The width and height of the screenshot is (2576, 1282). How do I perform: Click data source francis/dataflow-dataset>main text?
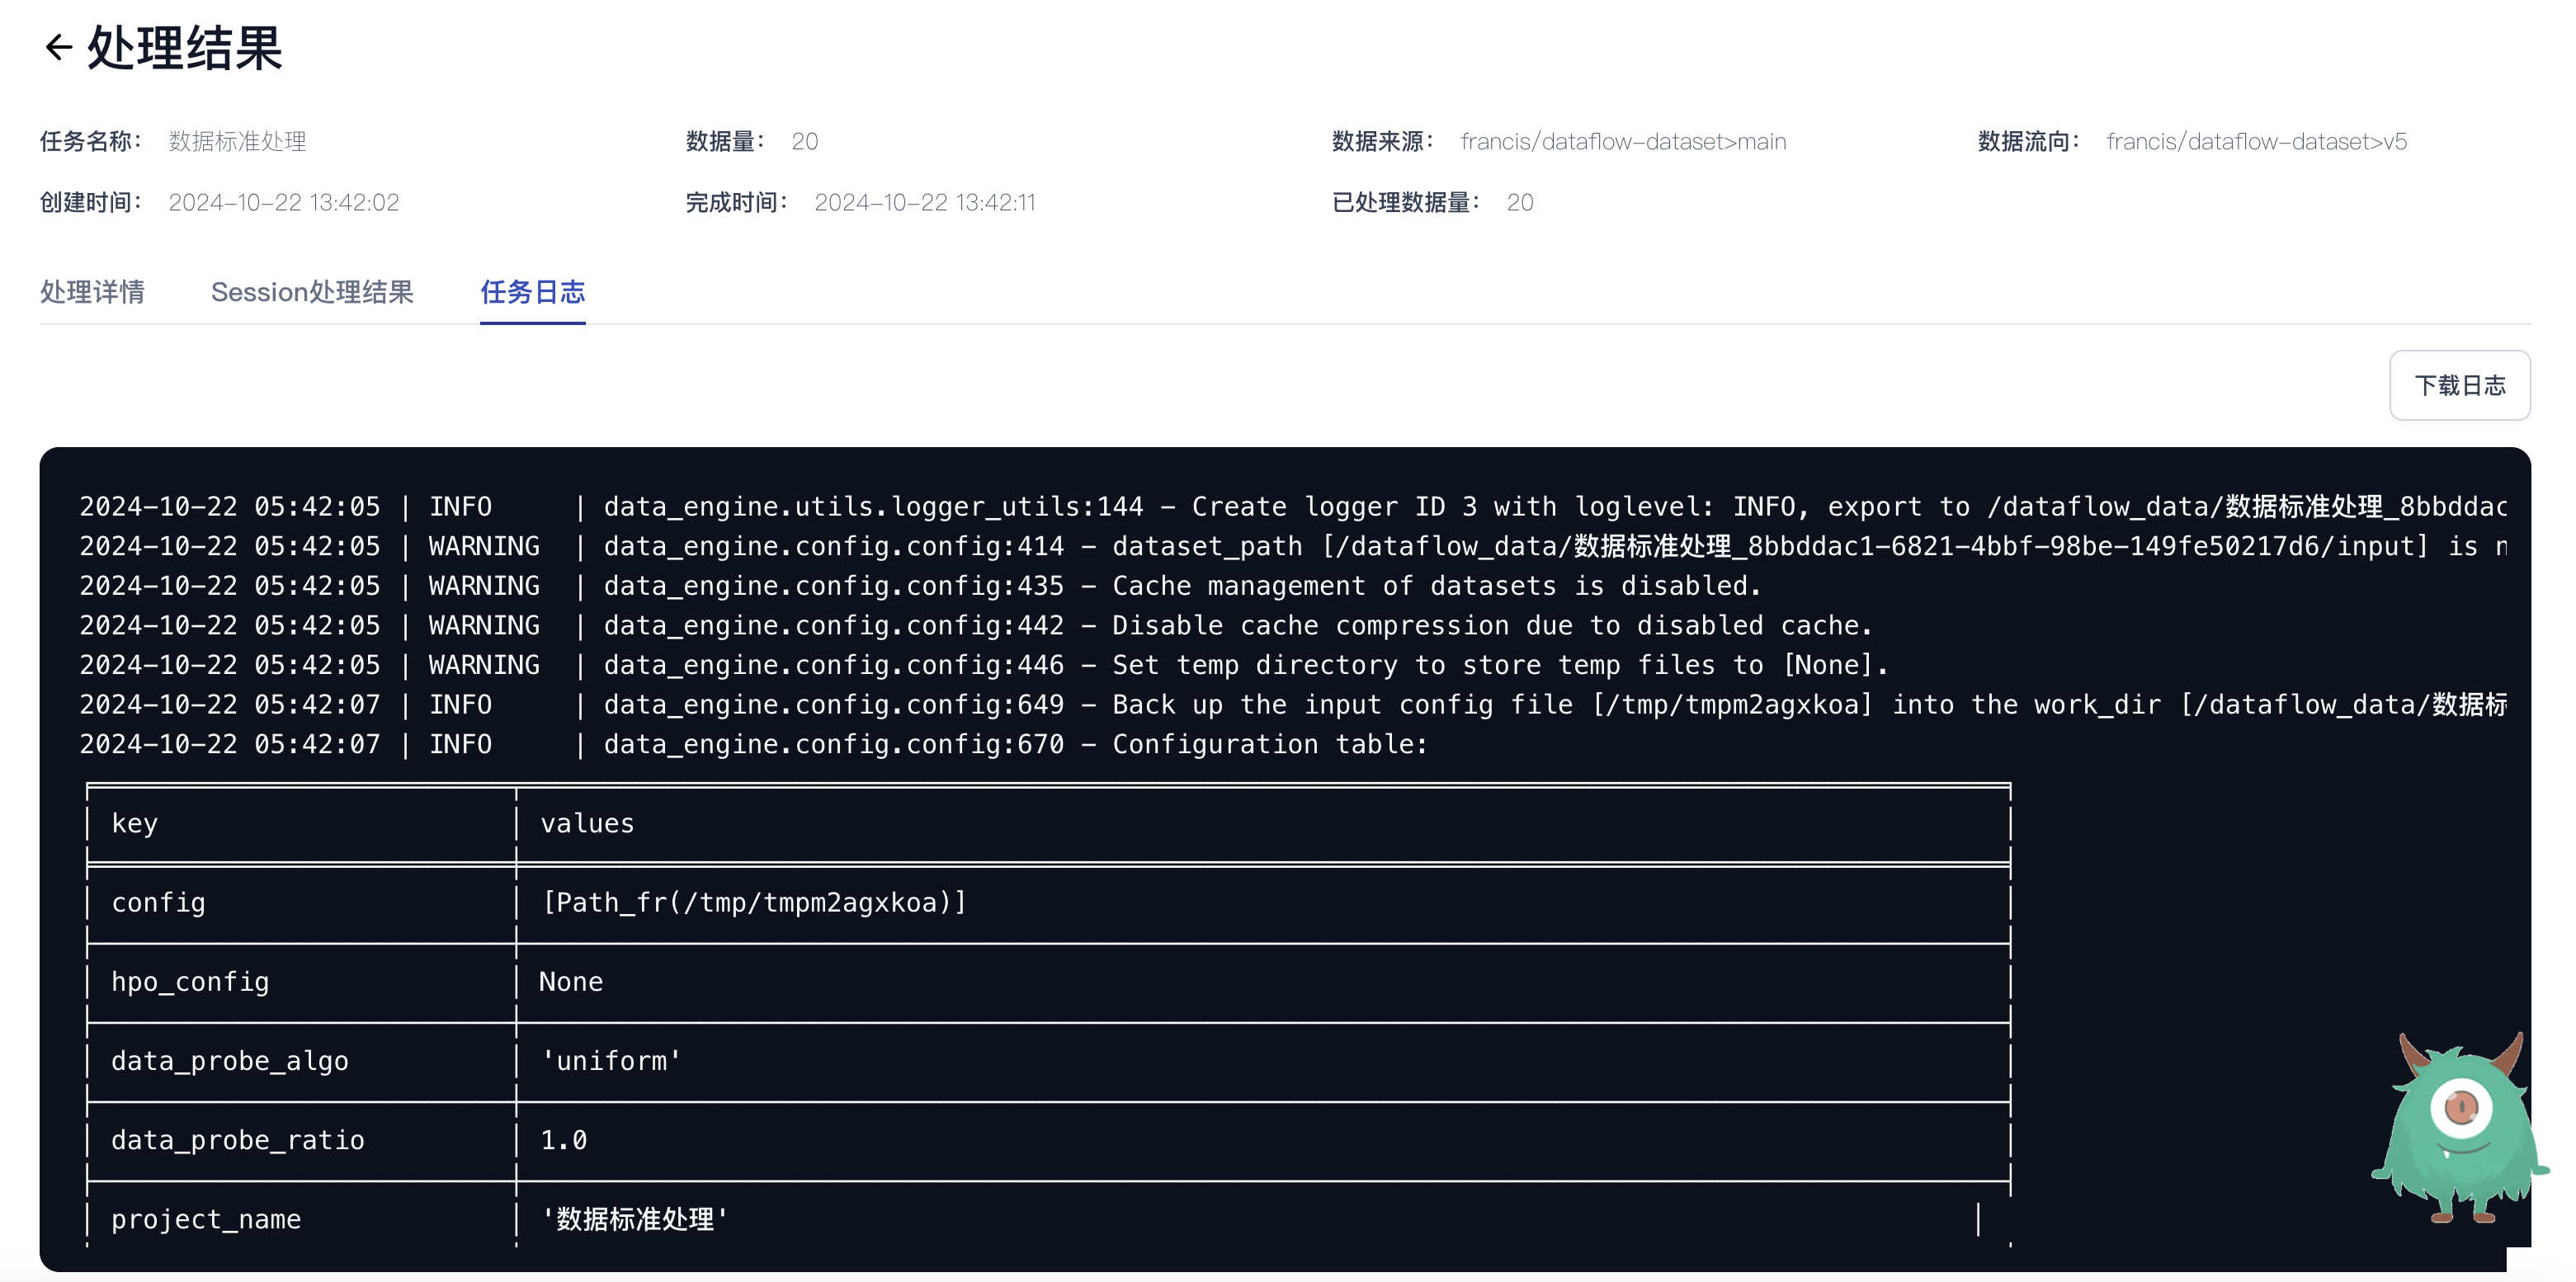tap(1622, 142)
